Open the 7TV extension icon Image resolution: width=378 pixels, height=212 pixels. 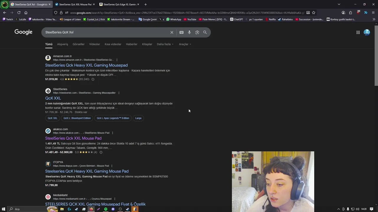[366, 13]
